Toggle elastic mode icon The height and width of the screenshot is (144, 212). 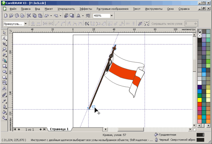140,24
